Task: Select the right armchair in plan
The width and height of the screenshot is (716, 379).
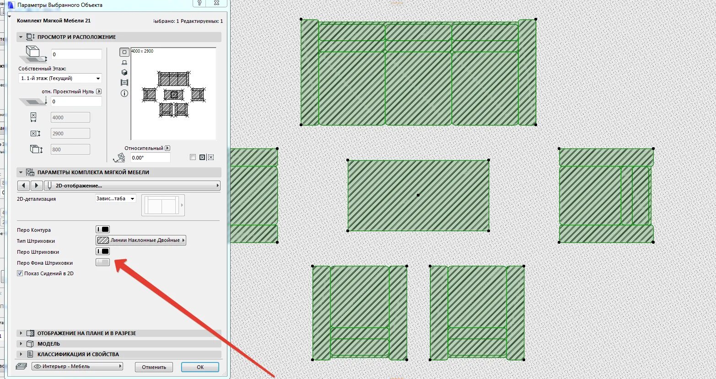Action: coord(606,196)
